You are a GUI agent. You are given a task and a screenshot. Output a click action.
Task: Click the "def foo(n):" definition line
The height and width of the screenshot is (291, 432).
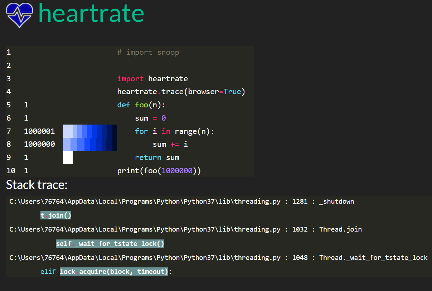point(143,105)
